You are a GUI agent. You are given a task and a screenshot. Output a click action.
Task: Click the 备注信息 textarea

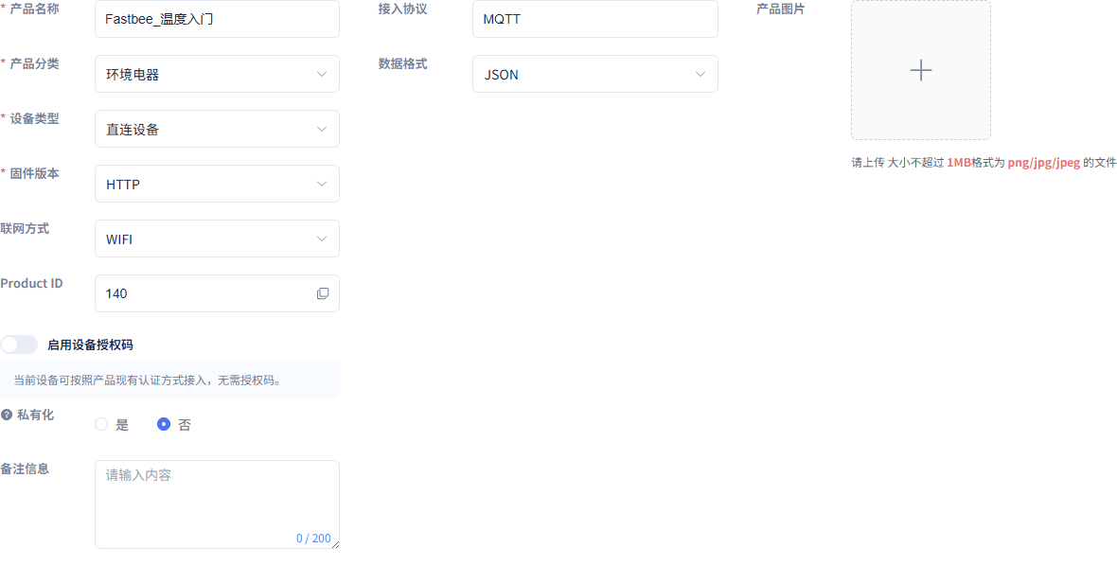point(218,504)
